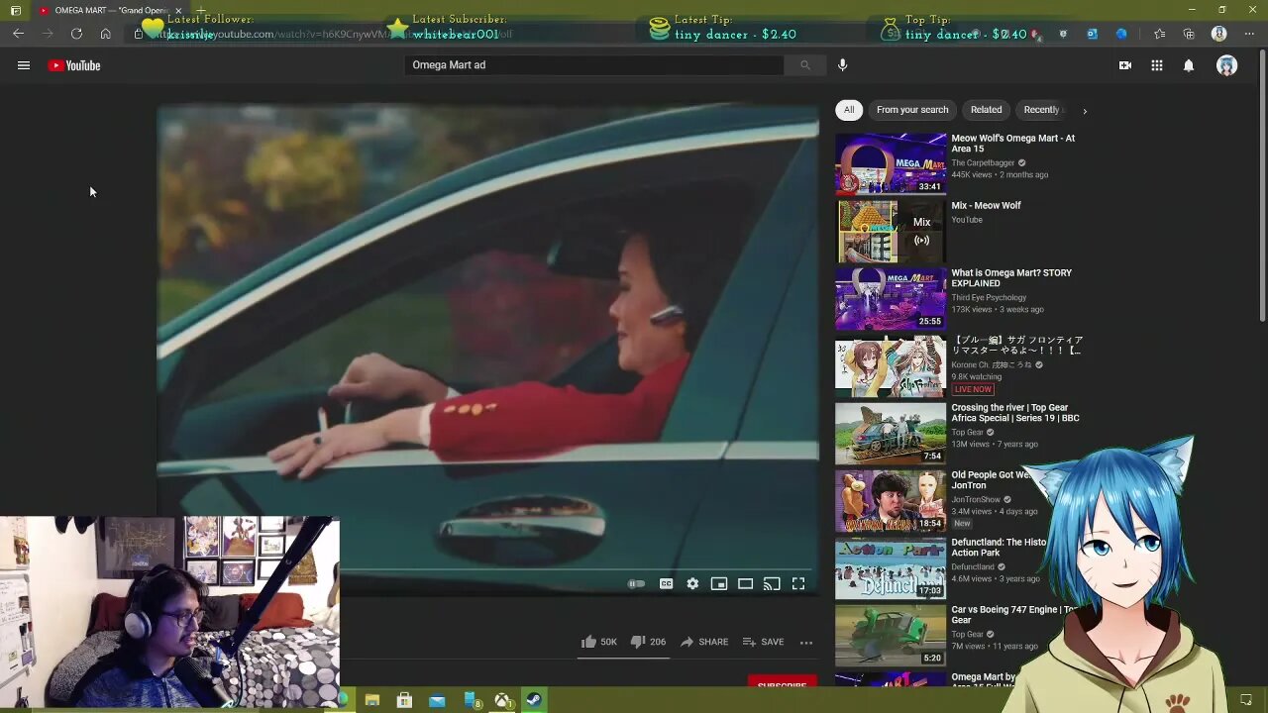
Task: Open Car vs Boeing 747 Engine thumbnail
Action: tap(891, 635)
